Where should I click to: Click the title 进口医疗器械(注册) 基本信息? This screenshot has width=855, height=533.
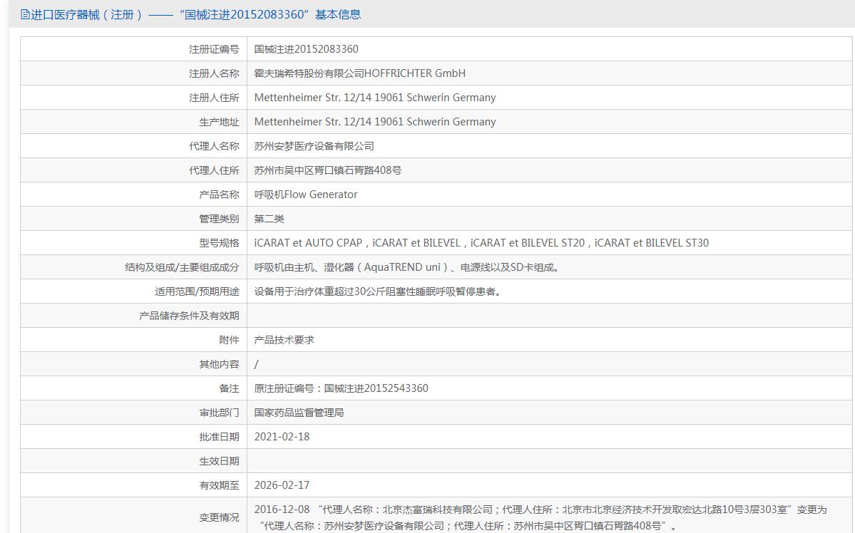(x=196, y=15)
